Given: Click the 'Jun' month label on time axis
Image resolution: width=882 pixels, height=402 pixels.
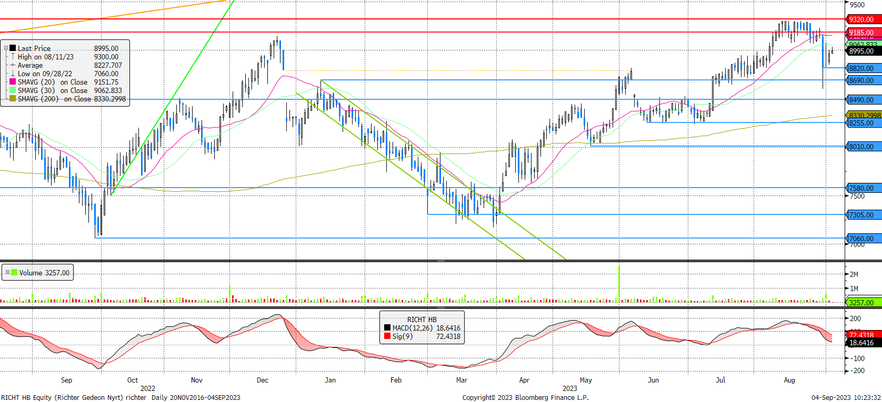Looking at the screenshot, I should pyautogui.click(x=653, y=380).
